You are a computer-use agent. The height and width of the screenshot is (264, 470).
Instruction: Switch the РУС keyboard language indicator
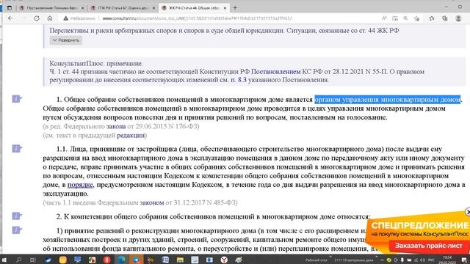pos(431,260)
